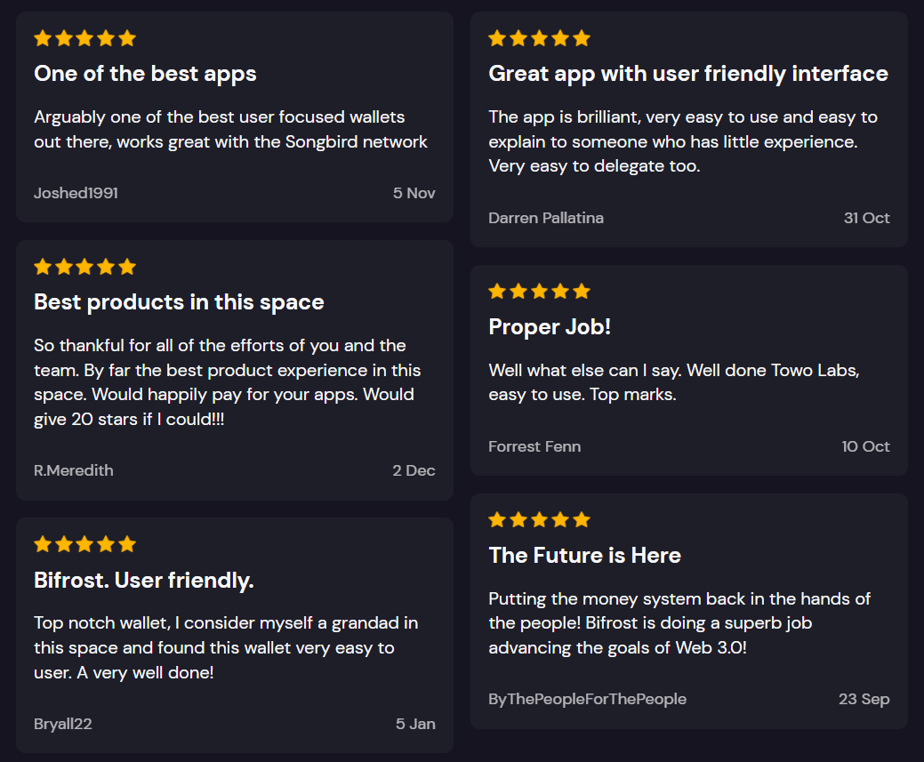
Task: Click the stars above 'Great app with user friendly interface'
Action: (x=539, y=39)
